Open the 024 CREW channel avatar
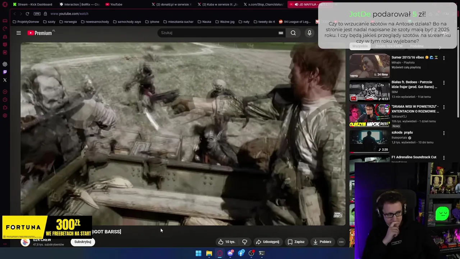Viewport: 460px width, 259px height. tap(25, 242)
